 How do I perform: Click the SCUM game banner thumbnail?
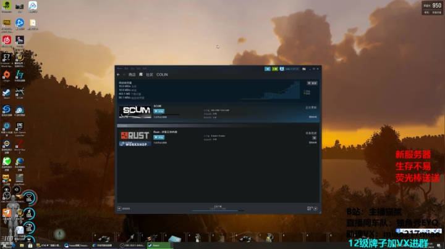point(135,112)
